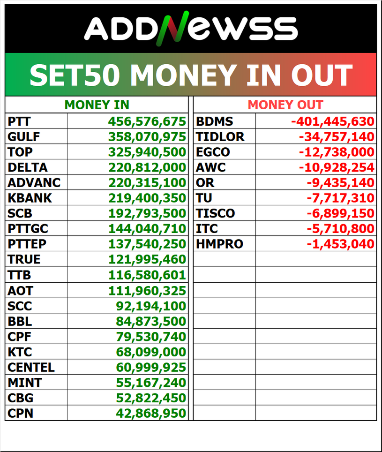Click the ADDNEWSS logo
The width and height of the screenshot is (382, 452).
191,29
